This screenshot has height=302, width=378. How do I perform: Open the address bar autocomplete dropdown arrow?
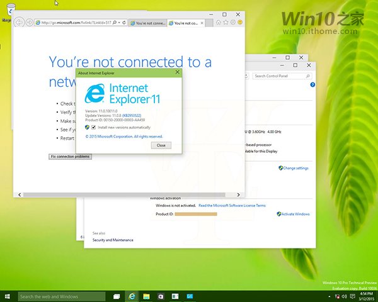[x=119, y=23]
